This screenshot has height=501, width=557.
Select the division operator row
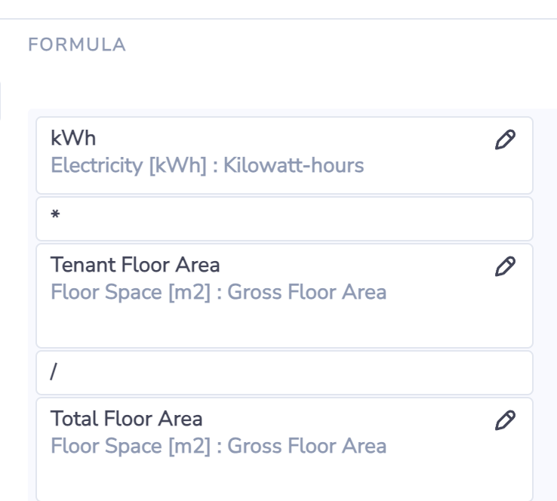click(x=285, y=373)
